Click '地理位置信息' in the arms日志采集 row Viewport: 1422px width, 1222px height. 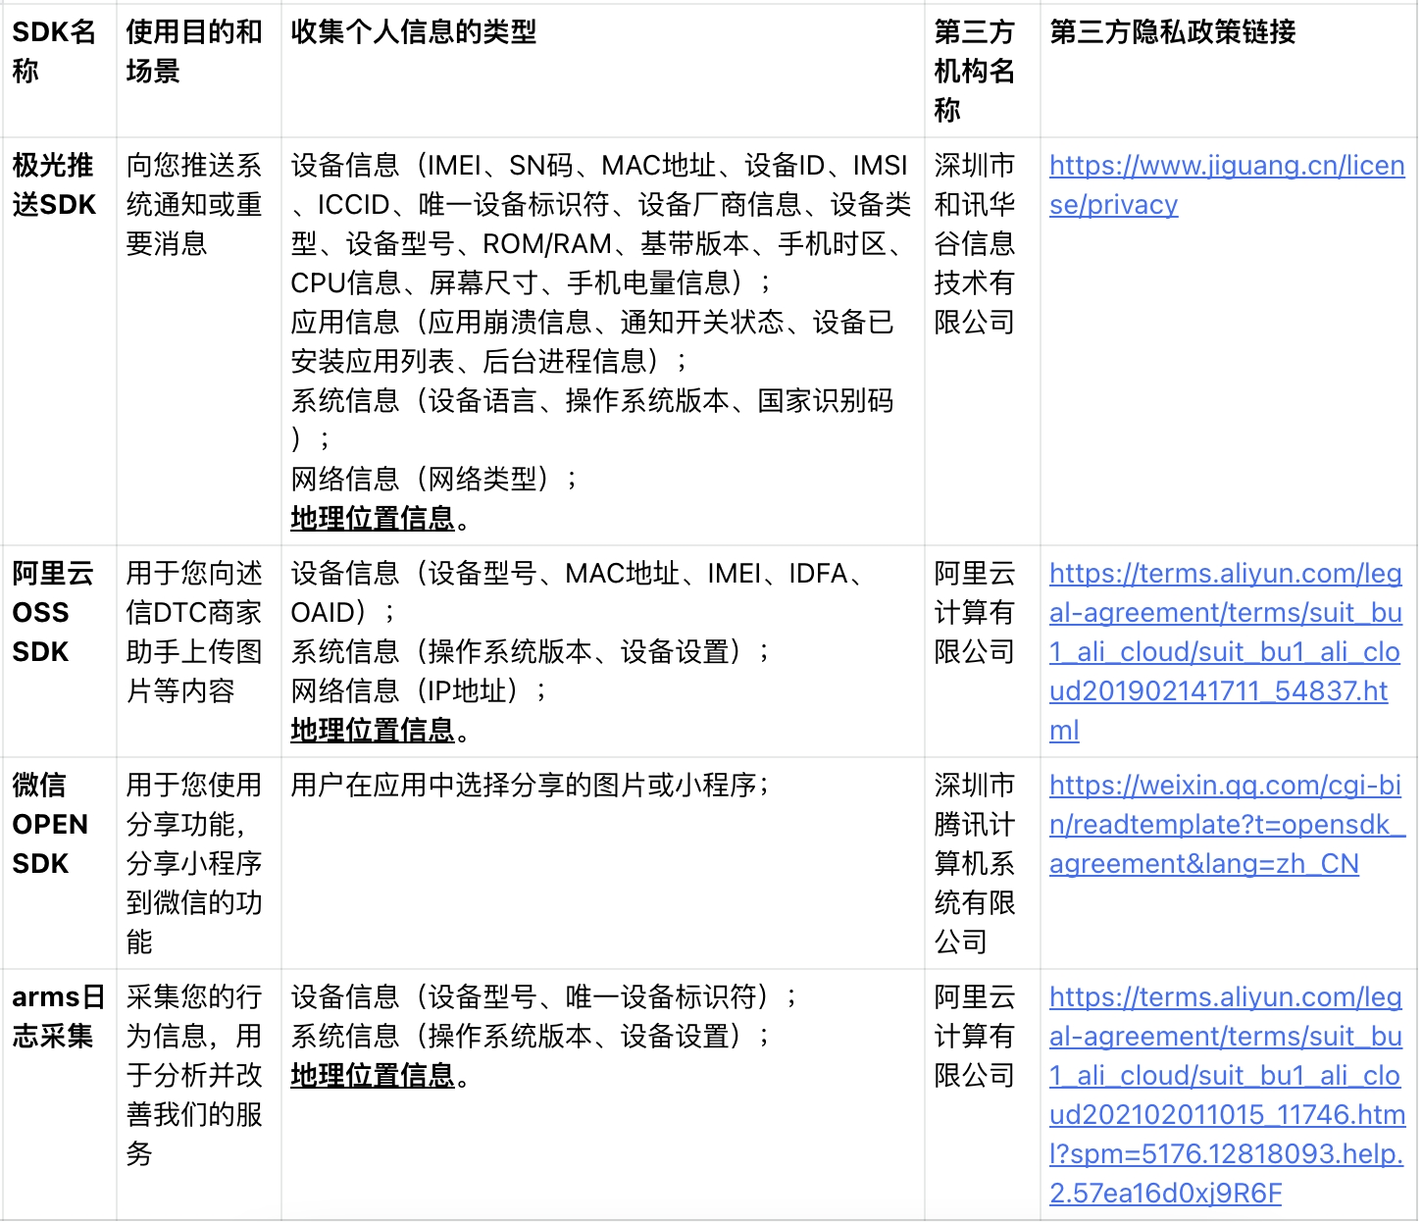(x=373, y=1075)
